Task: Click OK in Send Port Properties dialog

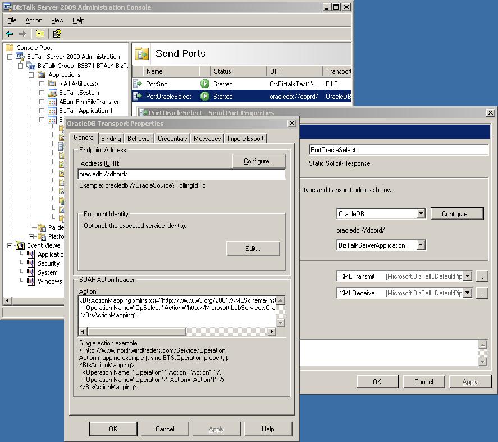Action: [x=377, y=382]
